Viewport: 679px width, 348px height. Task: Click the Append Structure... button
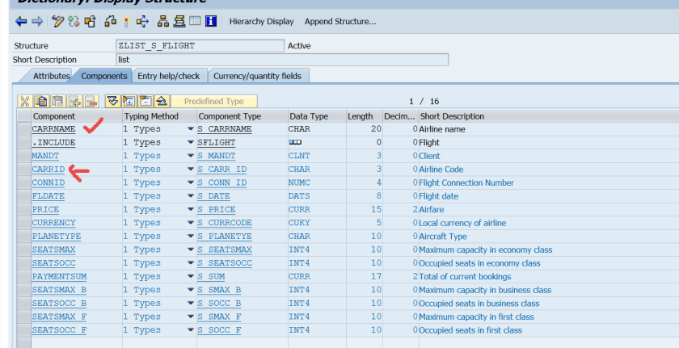(339, 21)
